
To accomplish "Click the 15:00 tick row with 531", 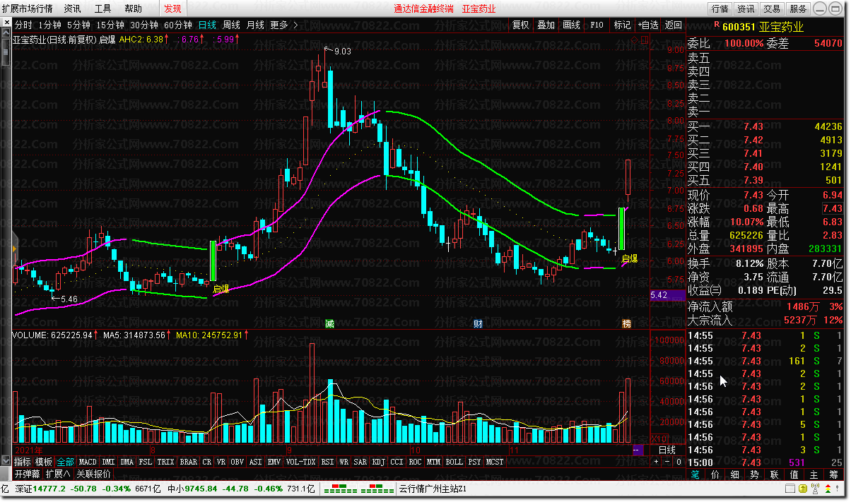I will coord(765,462).
